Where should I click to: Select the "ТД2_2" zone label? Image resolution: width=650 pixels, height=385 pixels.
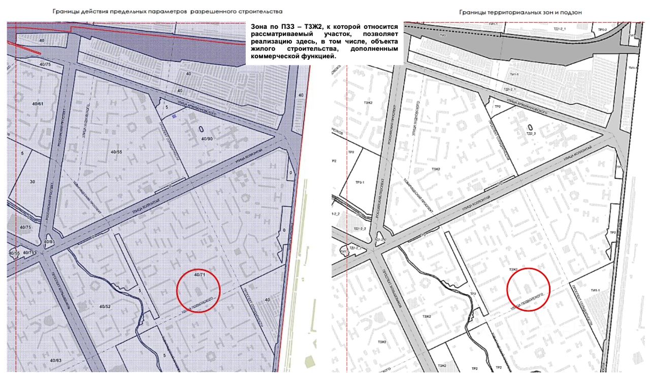point(532,133)
